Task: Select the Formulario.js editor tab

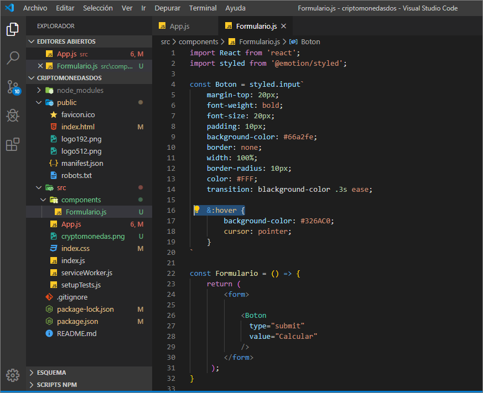Action: click(x=256, y=26)
